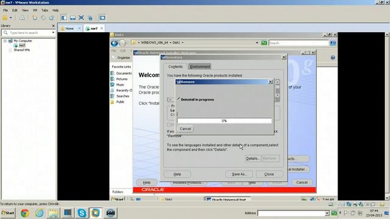Click the Explorer help question mark icon
This screenshot has height=219, width=390.
[x=333, y=58]
